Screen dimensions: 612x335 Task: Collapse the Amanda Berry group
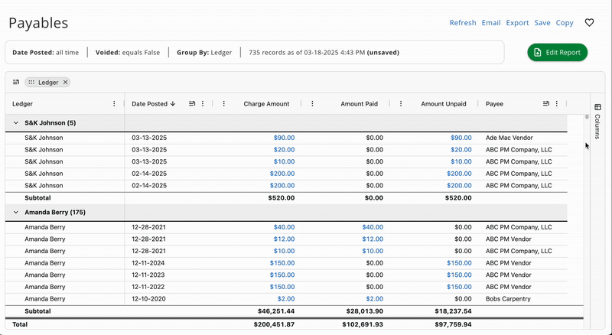tap(16, 212)
